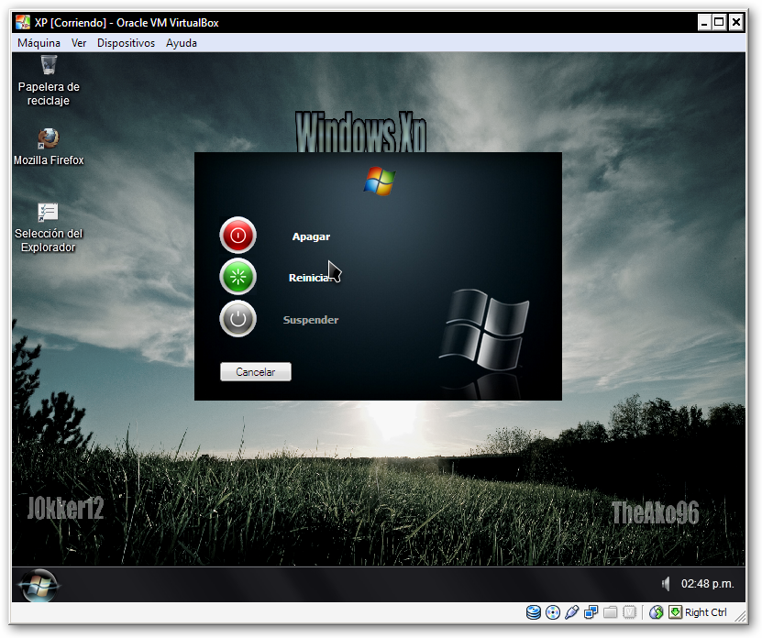Open the Dispositivos menu
The height and width of the screenshot is (638, 762).
pos(126,43)
